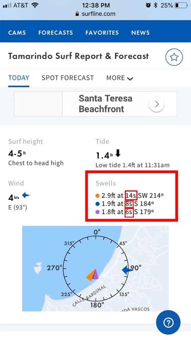
Task: Open Santa Teresa Beachfront chevron arrow
Action: 157,104
